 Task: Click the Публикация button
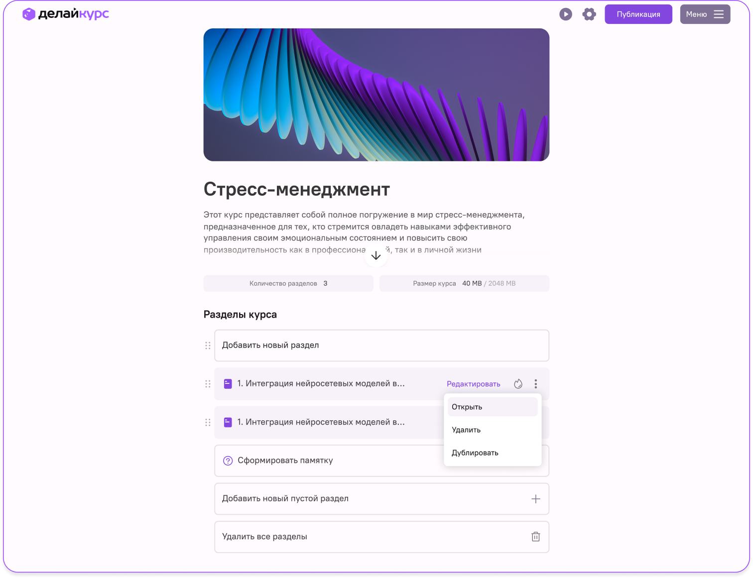point(638,14)
